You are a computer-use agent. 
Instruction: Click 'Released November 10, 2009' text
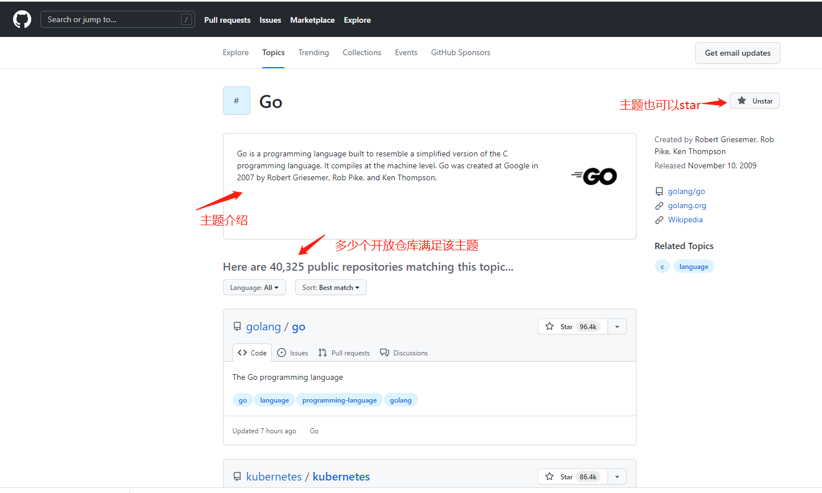tap(705, 165)
